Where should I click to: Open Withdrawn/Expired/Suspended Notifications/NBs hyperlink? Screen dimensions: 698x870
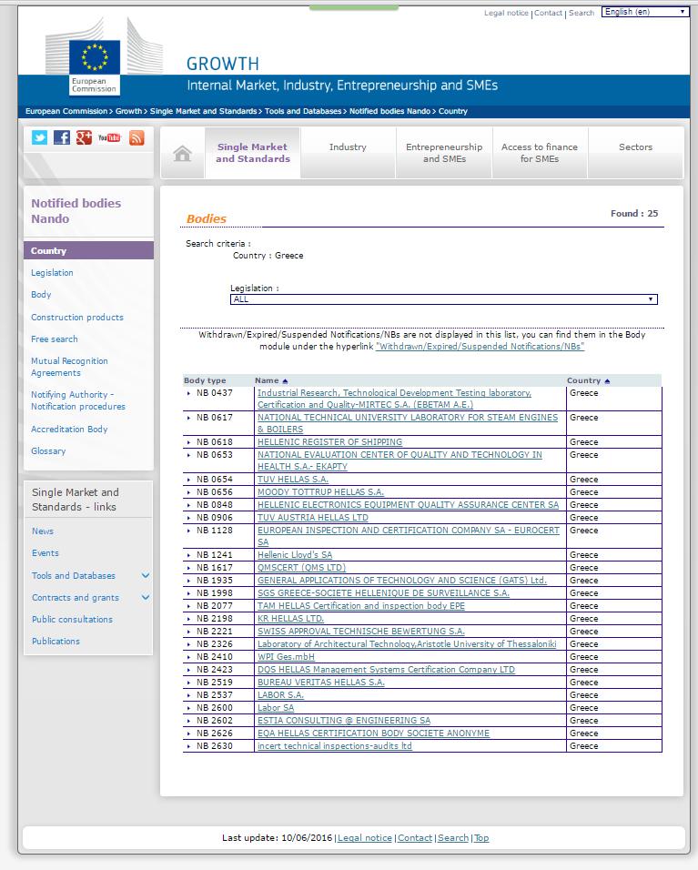click(480, 347)
